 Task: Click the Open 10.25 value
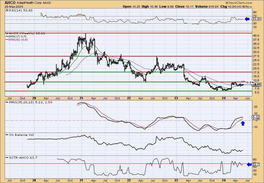(x=132, y=6)
